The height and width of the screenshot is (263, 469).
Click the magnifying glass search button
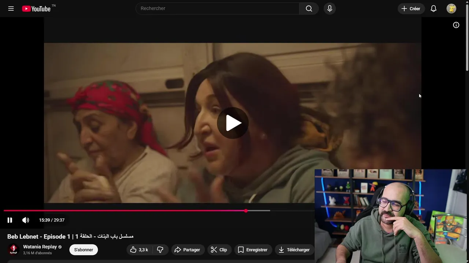(309, 8)
